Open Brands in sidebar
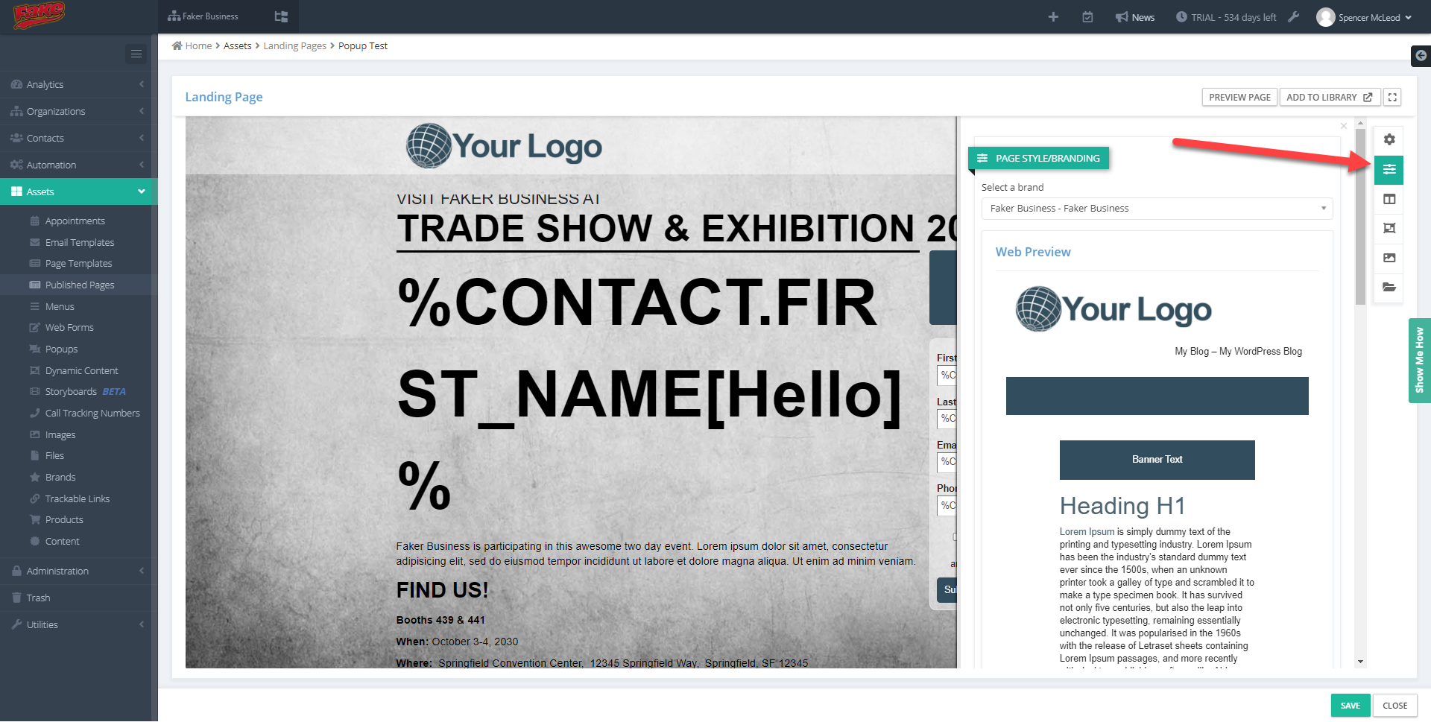The height and width of the screenshot is (722, 1431). 75,478
